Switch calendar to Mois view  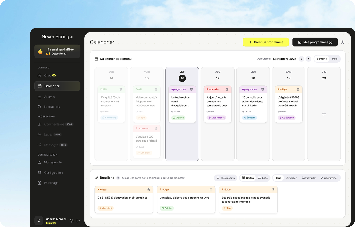coord(335,59)
